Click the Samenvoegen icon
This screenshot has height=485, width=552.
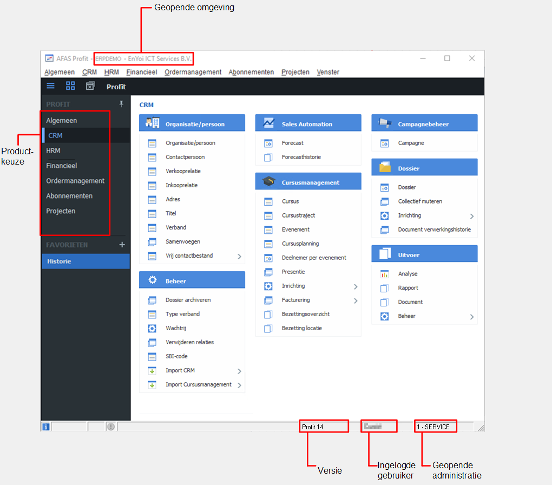152,242
